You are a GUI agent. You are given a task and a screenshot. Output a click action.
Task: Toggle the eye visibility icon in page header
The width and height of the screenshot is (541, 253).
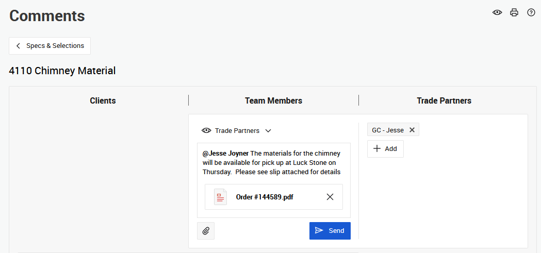pos(497,12)
